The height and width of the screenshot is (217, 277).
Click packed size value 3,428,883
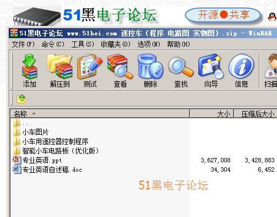click(x=259, y=160)
